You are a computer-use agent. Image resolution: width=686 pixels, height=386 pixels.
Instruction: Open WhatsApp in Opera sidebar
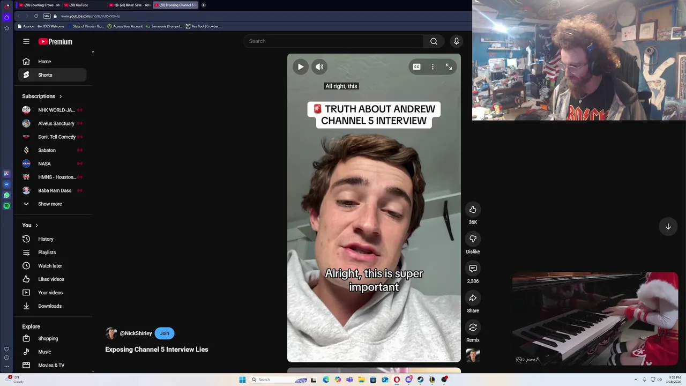pos(6,195)
